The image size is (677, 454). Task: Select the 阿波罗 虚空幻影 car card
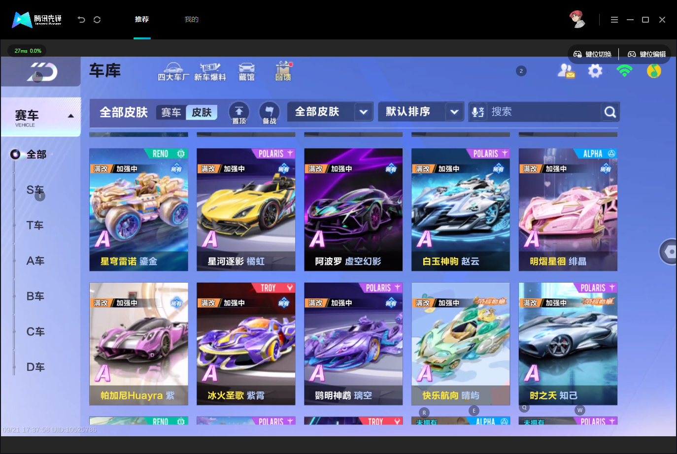click(x=353, y=210)
